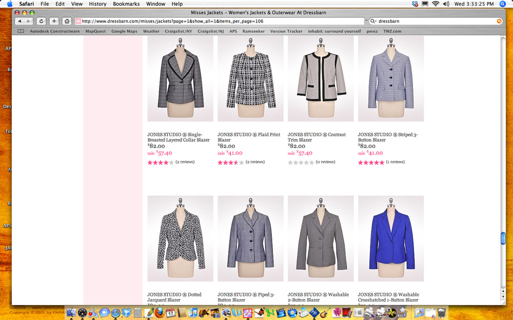
Task: Click the search field containing dressbarn
Action: tap(436, 21)
